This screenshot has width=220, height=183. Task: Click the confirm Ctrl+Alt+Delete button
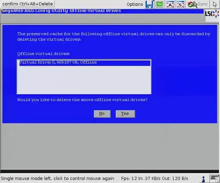point(28,4)
